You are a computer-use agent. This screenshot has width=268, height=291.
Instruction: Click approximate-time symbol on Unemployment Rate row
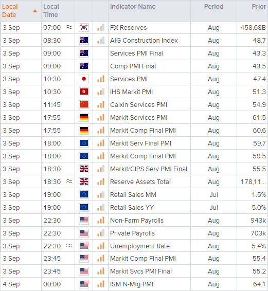[69, 246]
